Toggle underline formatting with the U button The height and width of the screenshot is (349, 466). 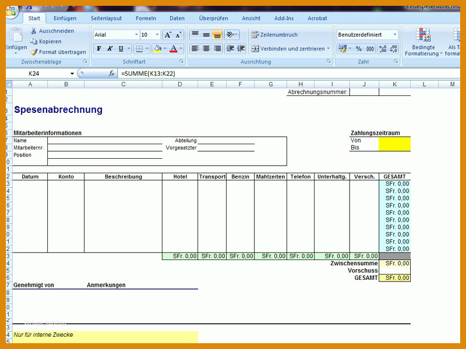pos(121,49)
